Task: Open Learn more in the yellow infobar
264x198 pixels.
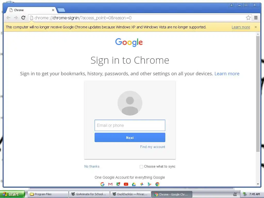Action: pyautogui.click(x=241, y=27)
